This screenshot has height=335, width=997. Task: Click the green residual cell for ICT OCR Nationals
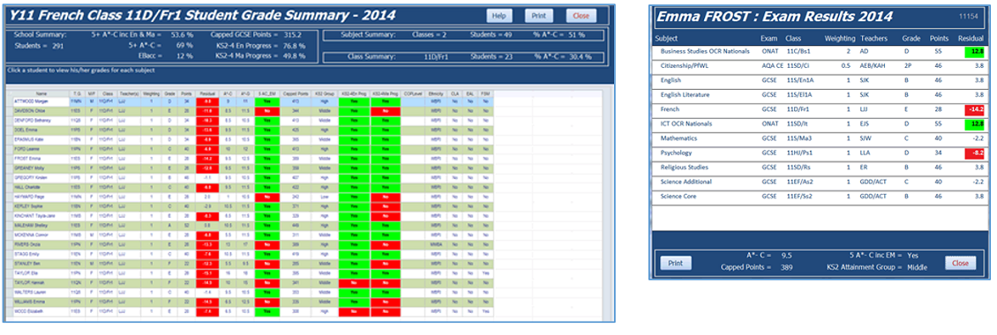coord(975,123)
